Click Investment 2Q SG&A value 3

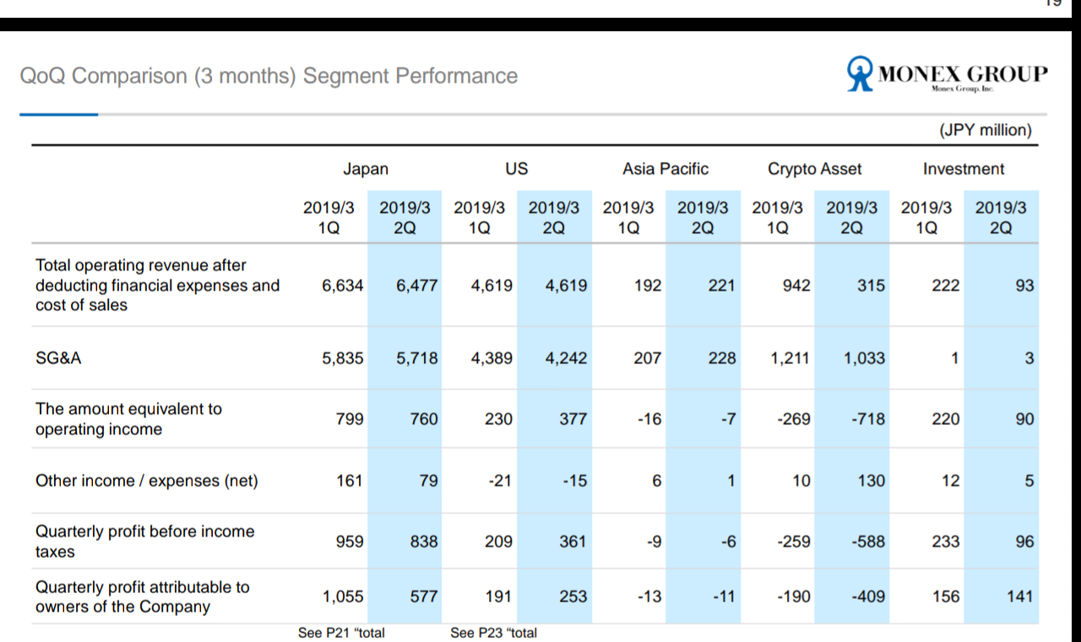pos(1029,358)
